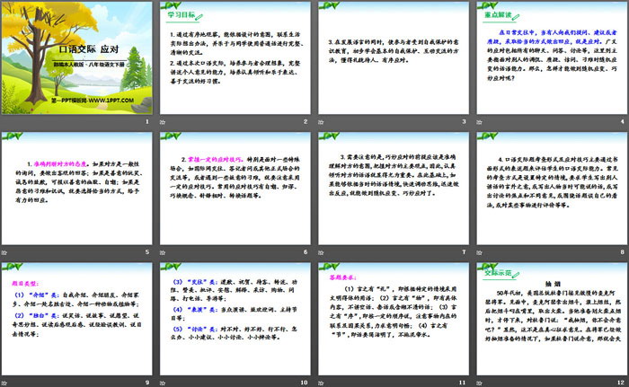This screenshot has height=387, width=629.
Task: Click slide number 2 label
Action: pos(306,121)
